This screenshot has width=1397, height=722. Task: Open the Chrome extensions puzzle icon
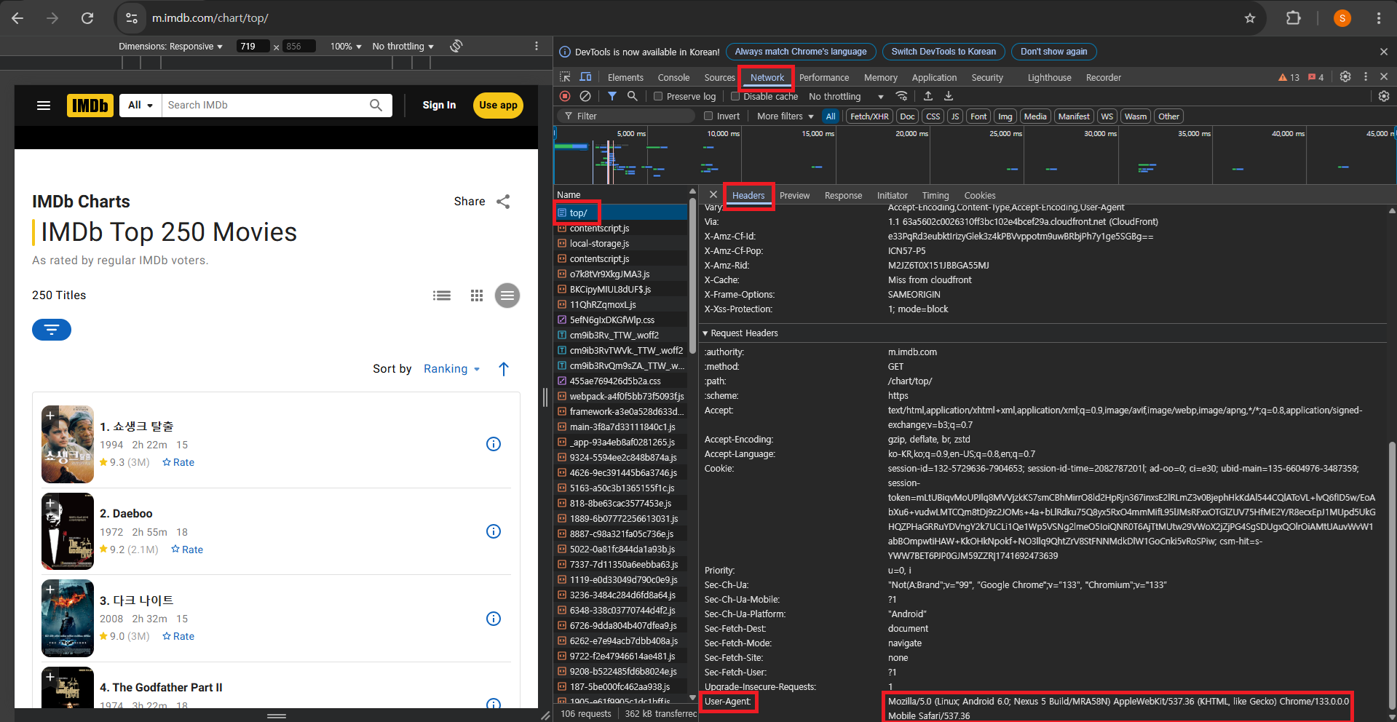tap(1294, 18)
